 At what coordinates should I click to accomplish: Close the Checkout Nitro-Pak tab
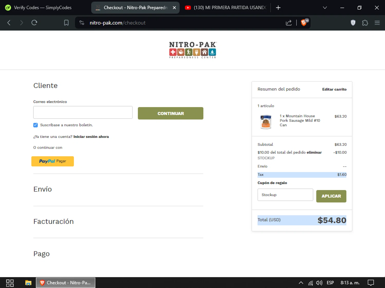(x=174, y=8)
